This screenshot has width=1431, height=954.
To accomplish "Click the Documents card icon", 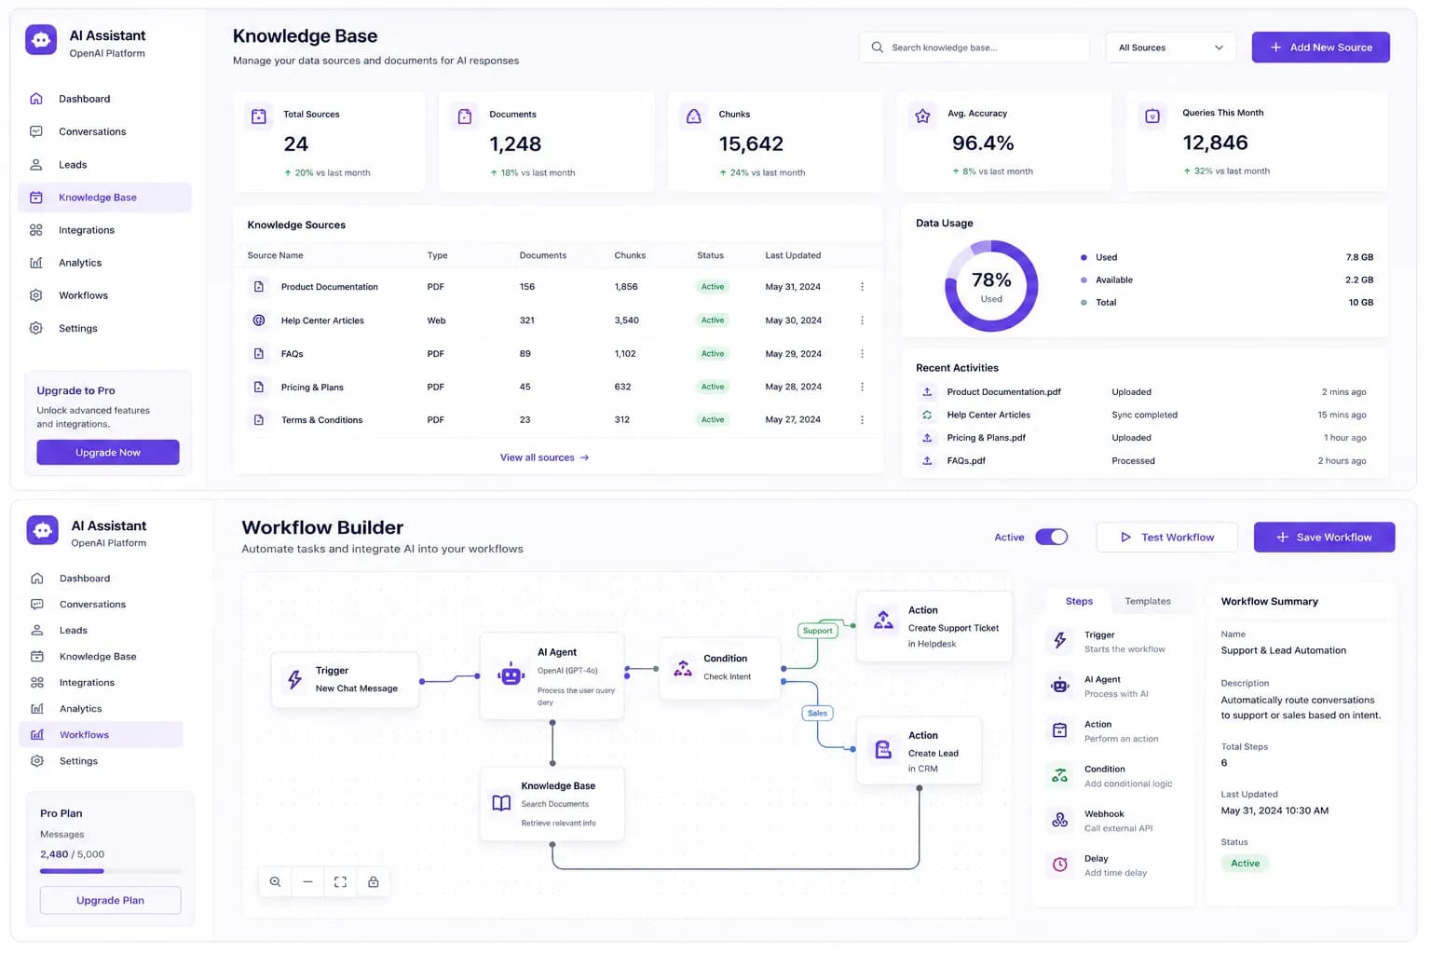I will click(x=464, y=116).
